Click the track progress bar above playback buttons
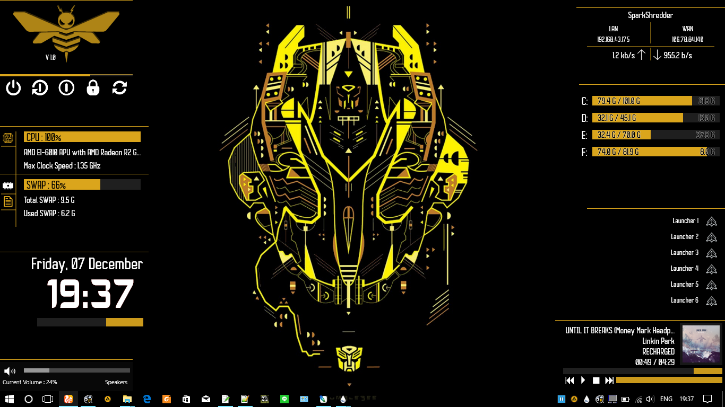Screen dimensions: 725x407 (643, 371)
